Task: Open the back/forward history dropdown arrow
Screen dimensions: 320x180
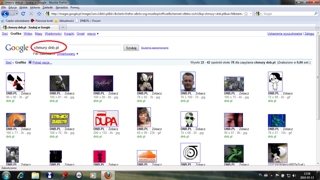Action: [x=17, y=14]
